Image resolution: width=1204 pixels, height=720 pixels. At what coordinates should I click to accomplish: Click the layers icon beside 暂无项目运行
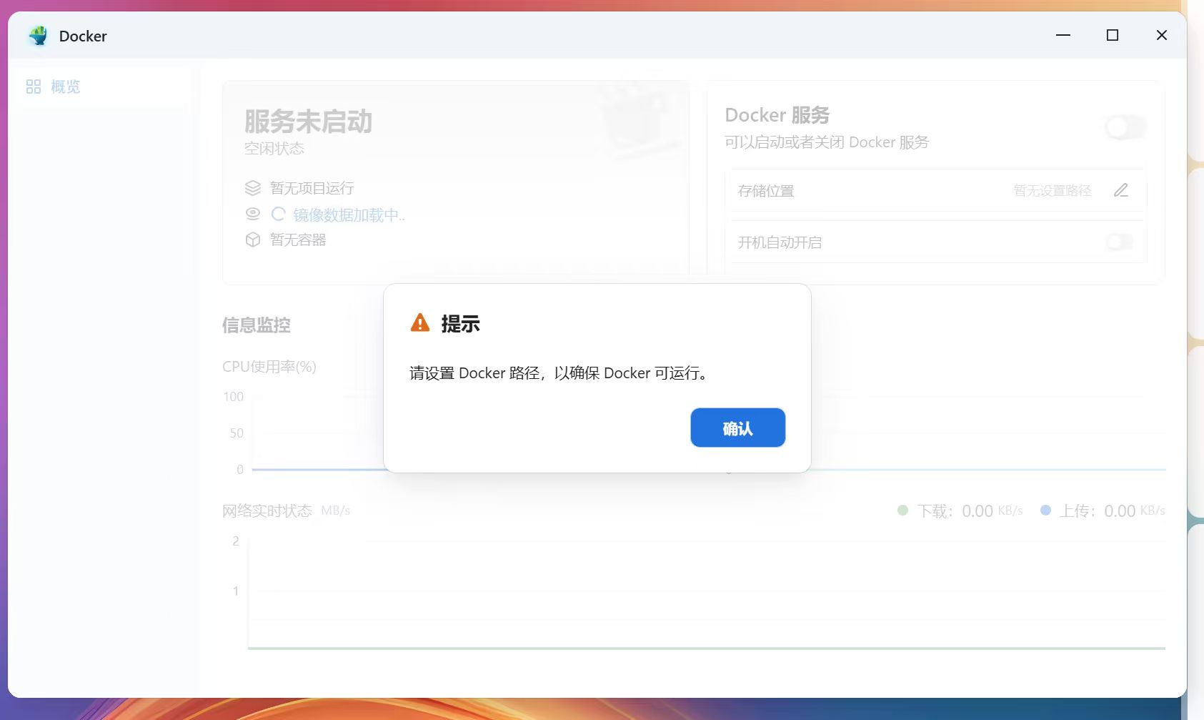tap(253, 188)
